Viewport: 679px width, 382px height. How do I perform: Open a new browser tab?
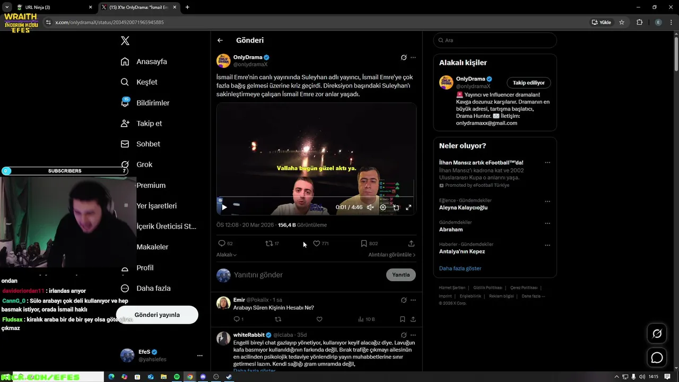pyautogui.click(x=187, y=7)
